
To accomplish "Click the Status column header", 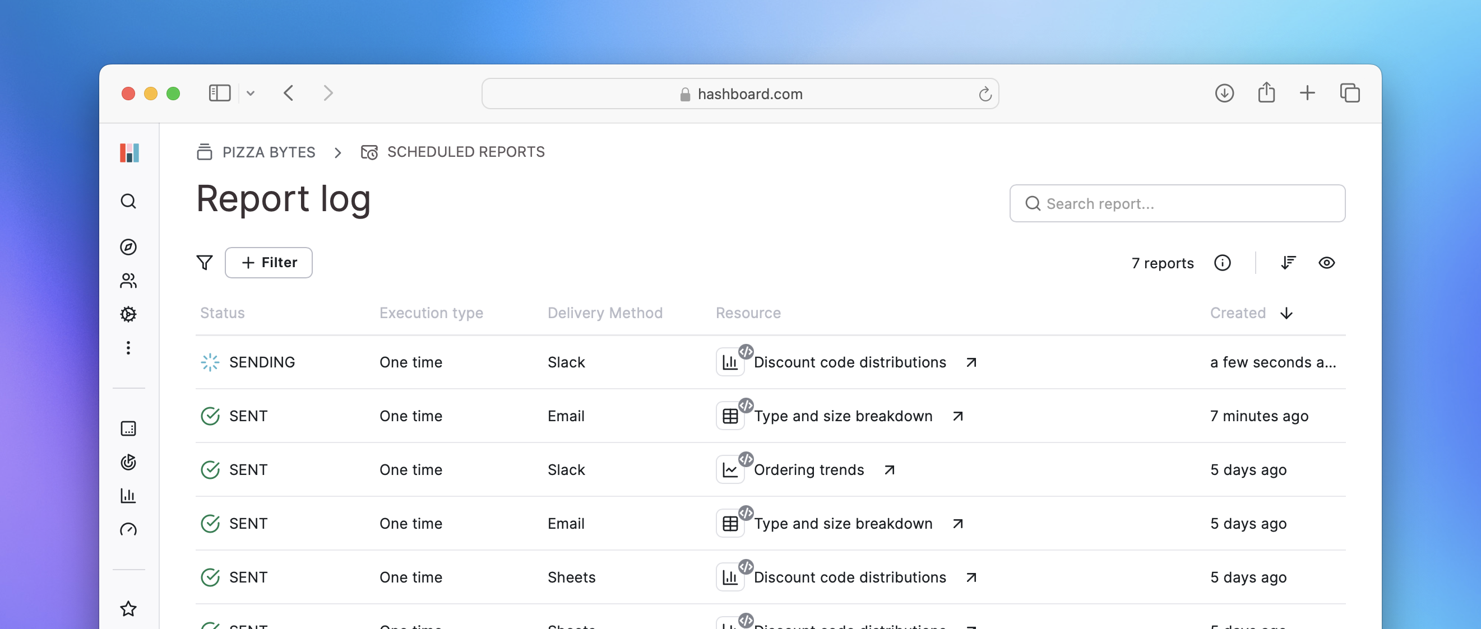I will (223, 313).
